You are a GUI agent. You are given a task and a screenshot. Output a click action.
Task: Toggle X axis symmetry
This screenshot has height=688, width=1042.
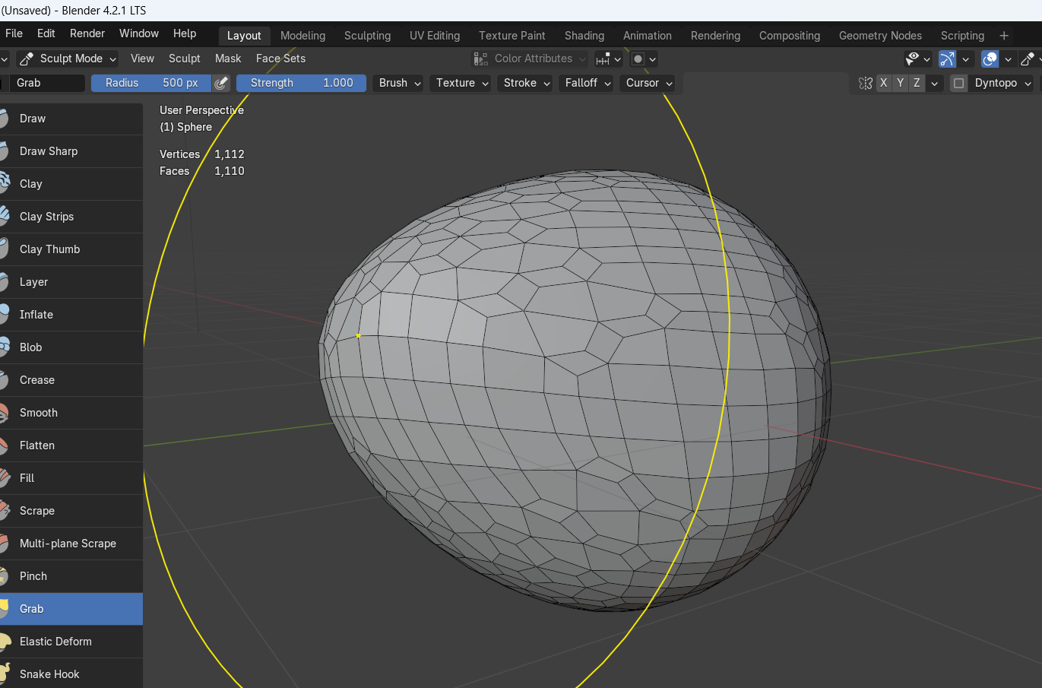tap(883, 83)
